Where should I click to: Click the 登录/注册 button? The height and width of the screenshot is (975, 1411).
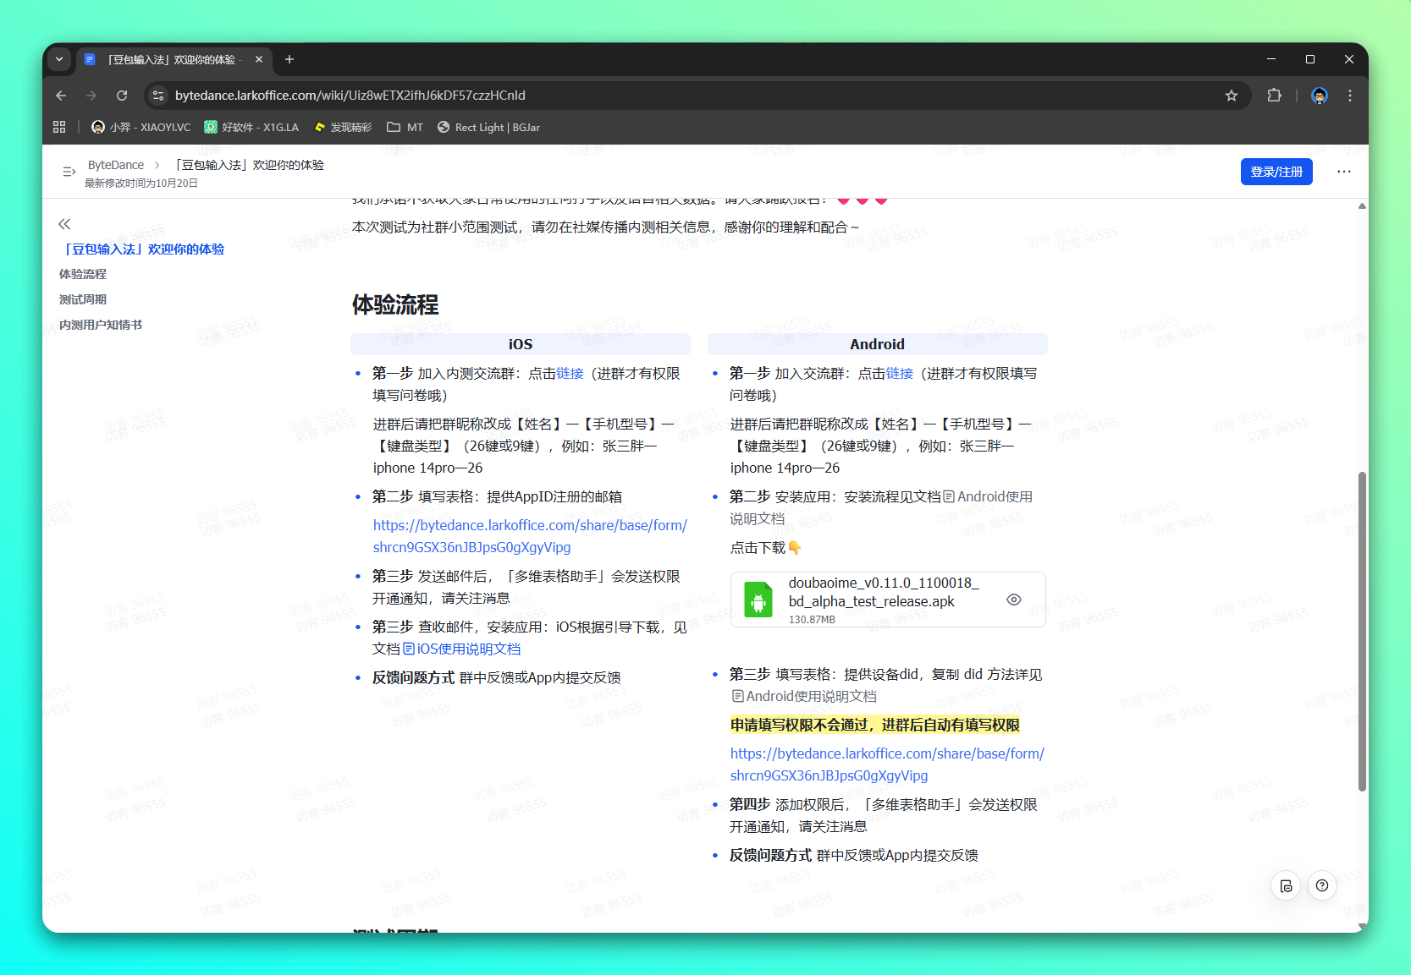pyautogui.click(x=1276, y=172)
